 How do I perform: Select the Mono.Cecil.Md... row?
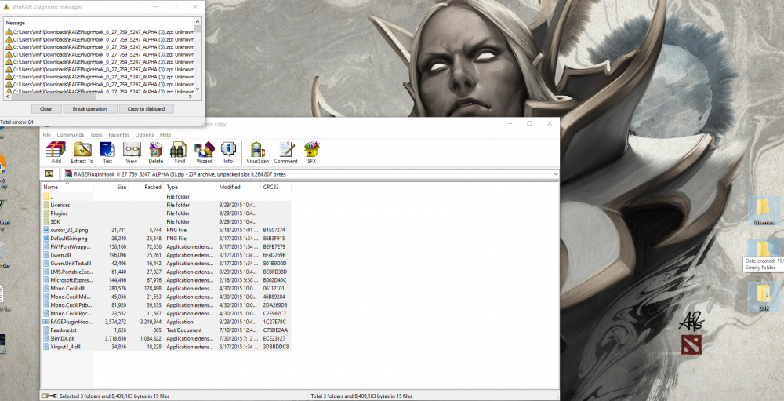pyautogui.click(x=167, y=297)
